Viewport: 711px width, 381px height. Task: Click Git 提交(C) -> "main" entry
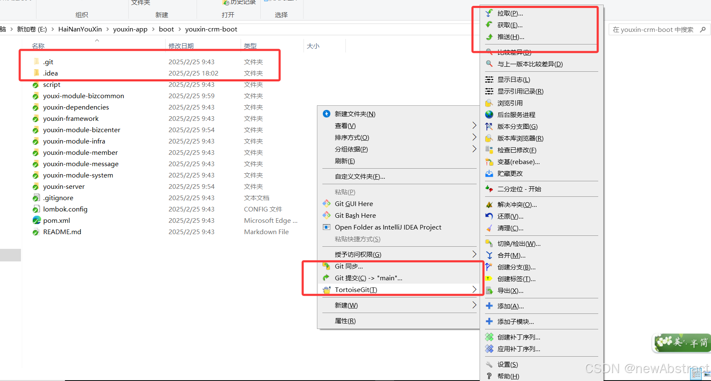coord(368,278)
